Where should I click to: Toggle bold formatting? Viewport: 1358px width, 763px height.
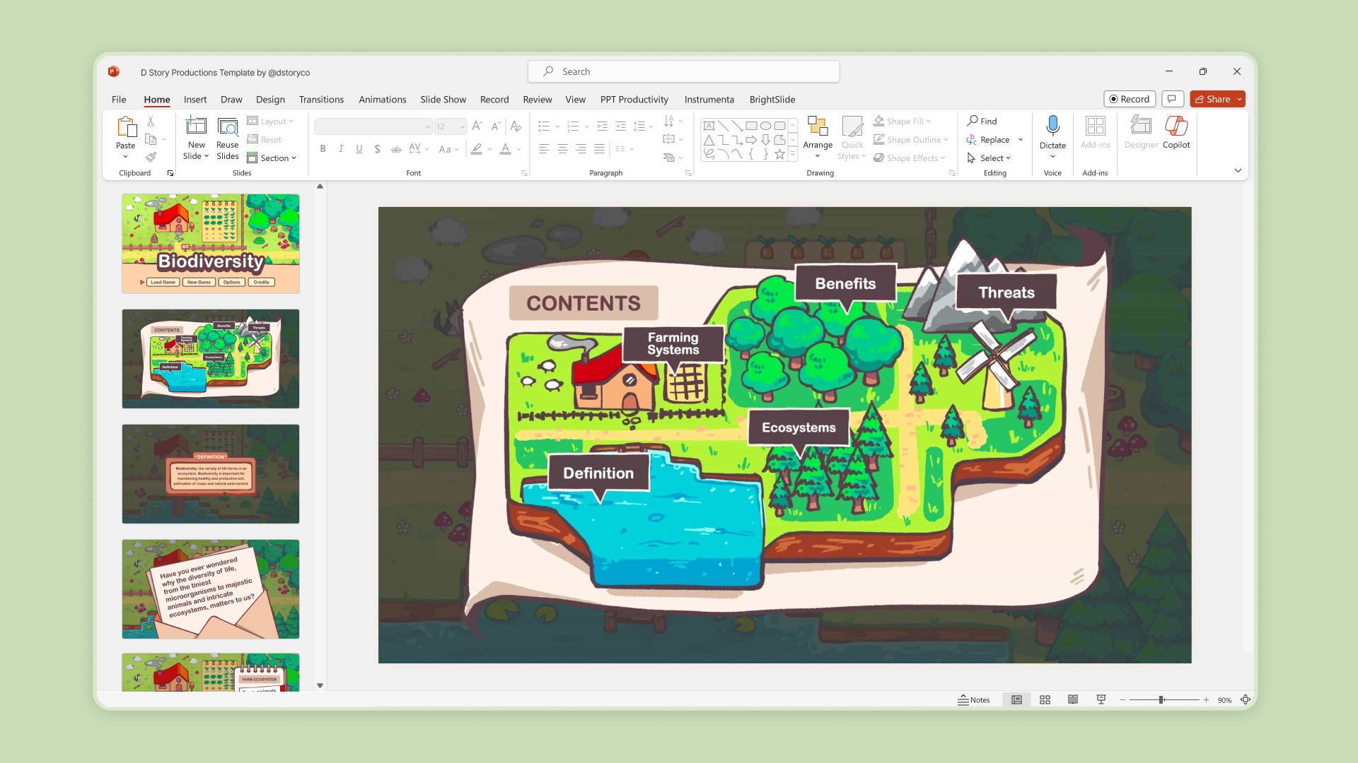[323, 149]
